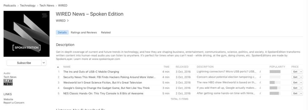Open the Related tab
This screenshot has height=110, width=308.
(106, 32)
